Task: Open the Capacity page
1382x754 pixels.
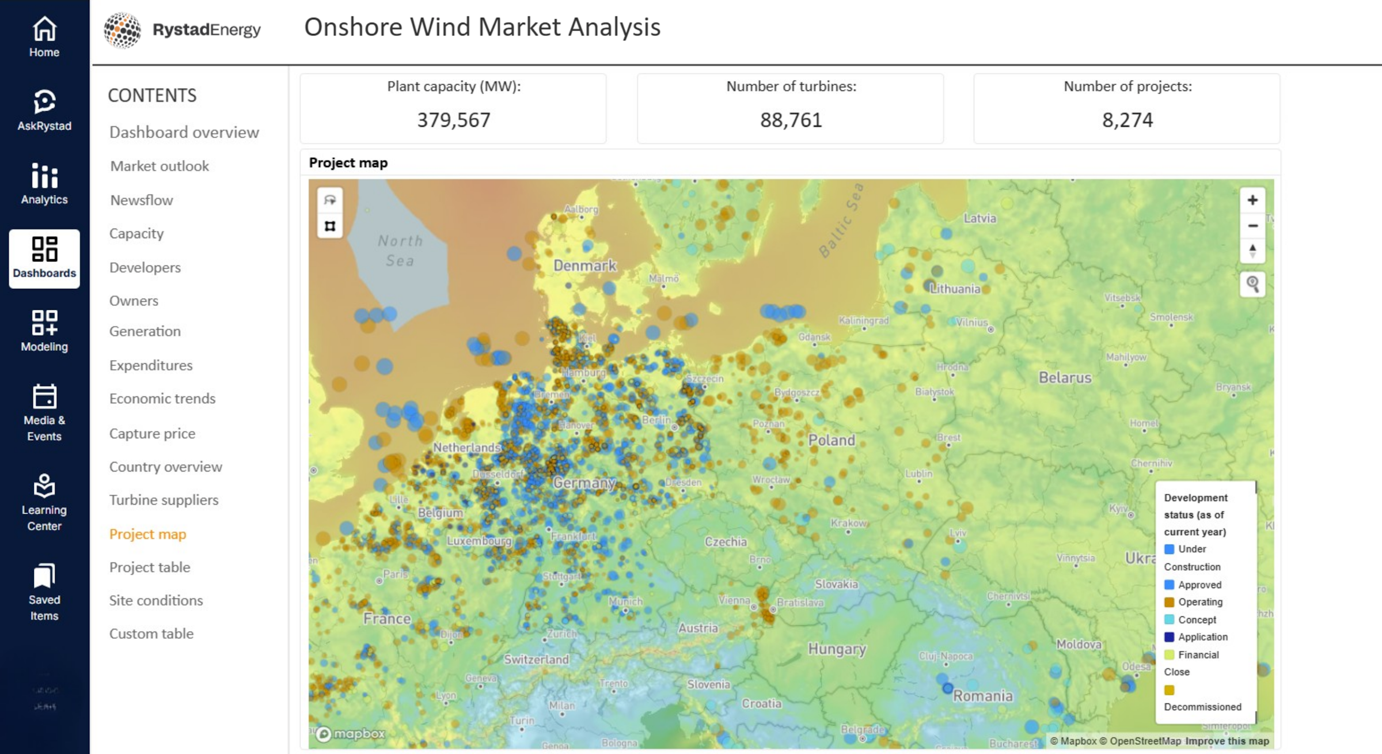Action: [x=136, y=234]
